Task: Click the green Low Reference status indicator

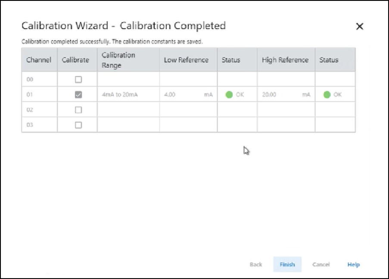Action: coord(229,95)
